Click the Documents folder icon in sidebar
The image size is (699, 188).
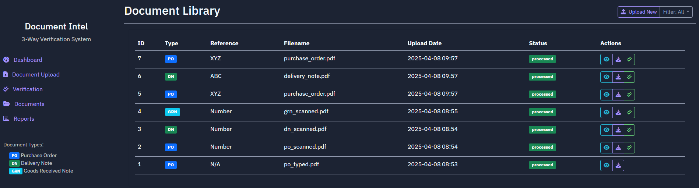pos(7,104)
